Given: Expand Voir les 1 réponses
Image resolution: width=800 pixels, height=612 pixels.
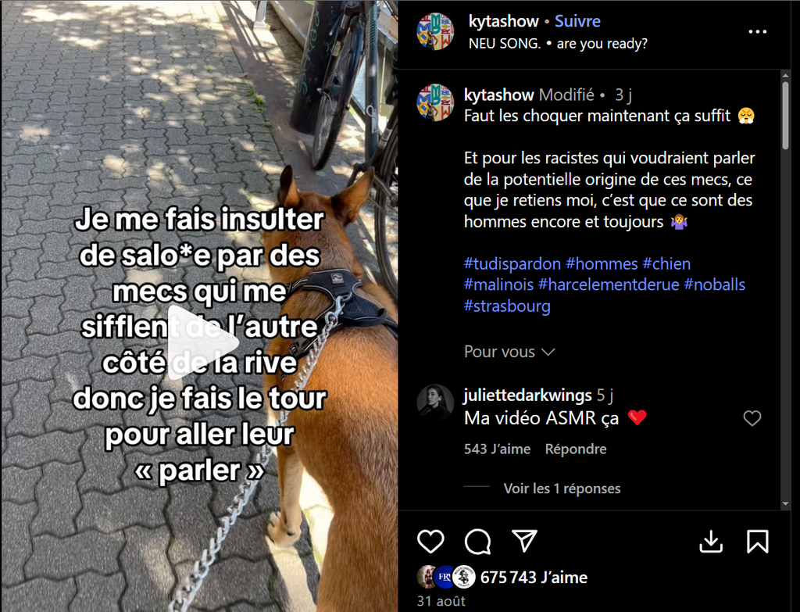Looking at the screenshot, I should (562, 489).
